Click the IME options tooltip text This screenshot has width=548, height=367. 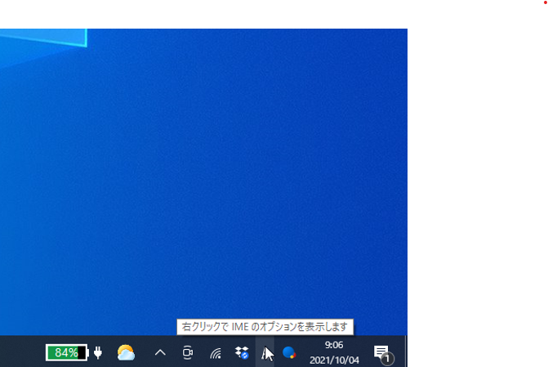coord(265,327)
